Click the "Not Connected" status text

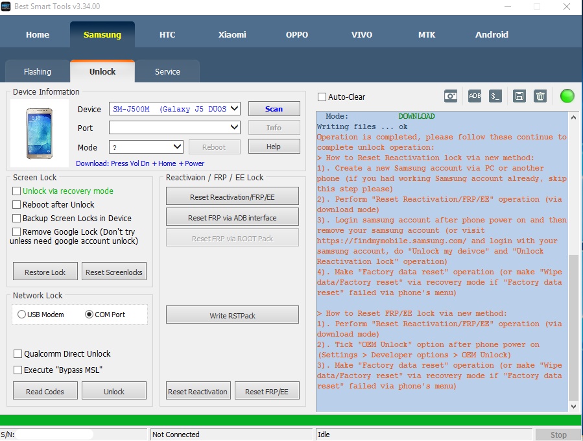pyautogui.click(x=176, y=435)
